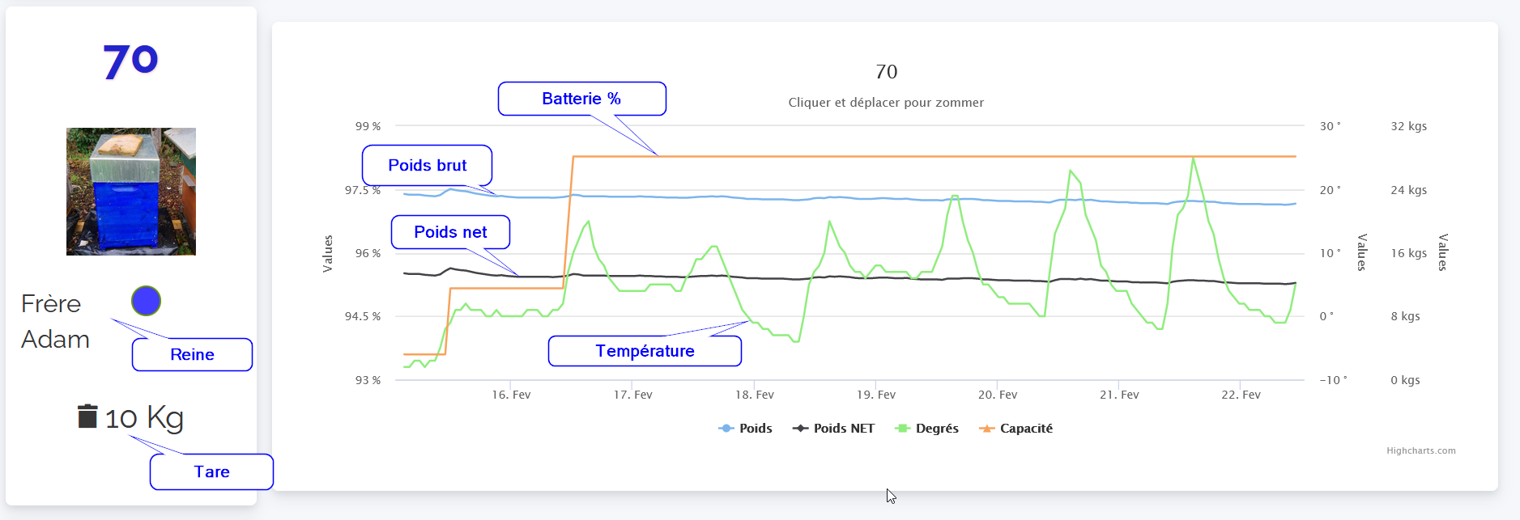Click the trash can tare icon
Image resolution: width=1520 pixels, height=520 pixels.
coord(87,416)
